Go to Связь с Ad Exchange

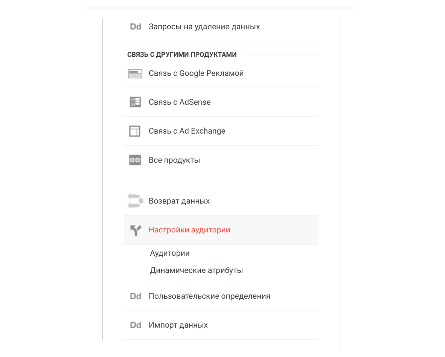pyautogui.click(x=221, y=131)
